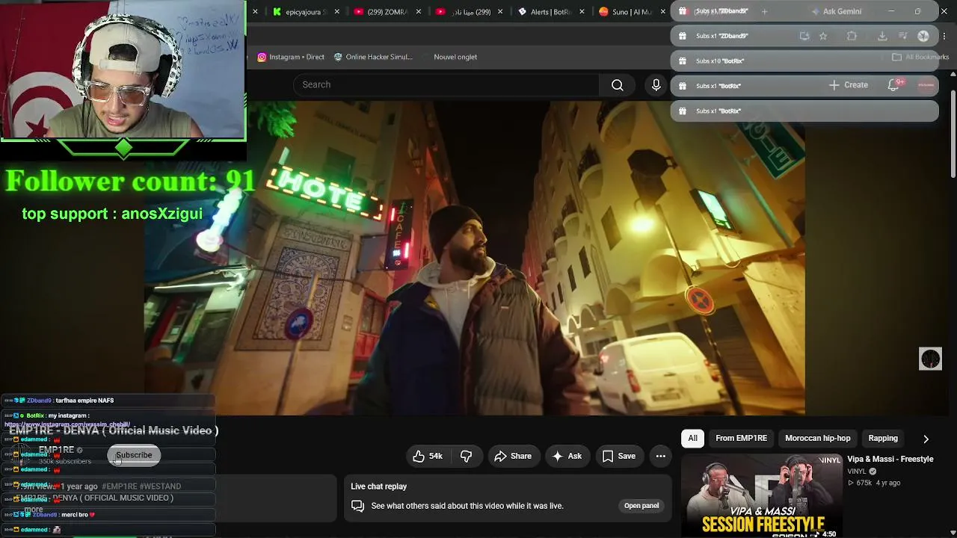Click the instagram link in BotRix chat message
The width and height of the screenshot is (957, 538).
coord(67,424)
